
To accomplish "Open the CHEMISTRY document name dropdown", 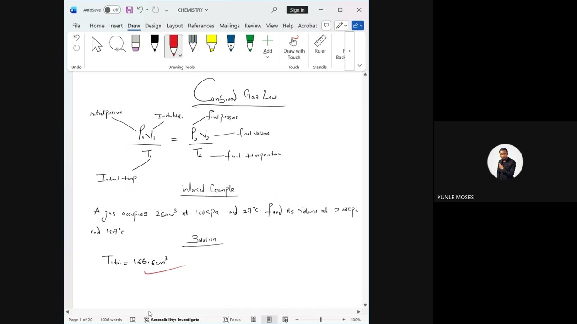I will [x=206, y=10].
